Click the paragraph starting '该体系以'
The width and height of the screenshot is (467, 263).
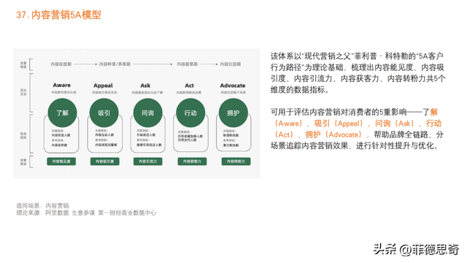358,73
